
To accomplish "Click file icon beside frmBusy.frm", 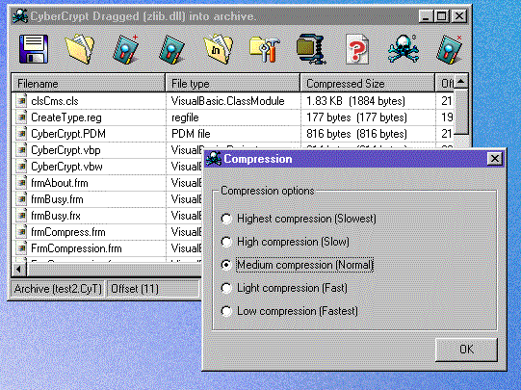I will point(21,199).
